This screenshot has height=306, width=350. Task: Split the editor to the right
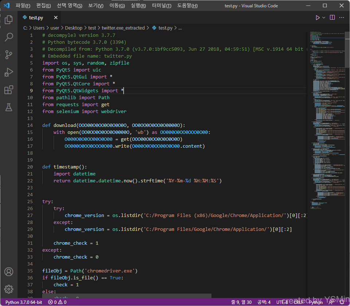click(332, 18)
